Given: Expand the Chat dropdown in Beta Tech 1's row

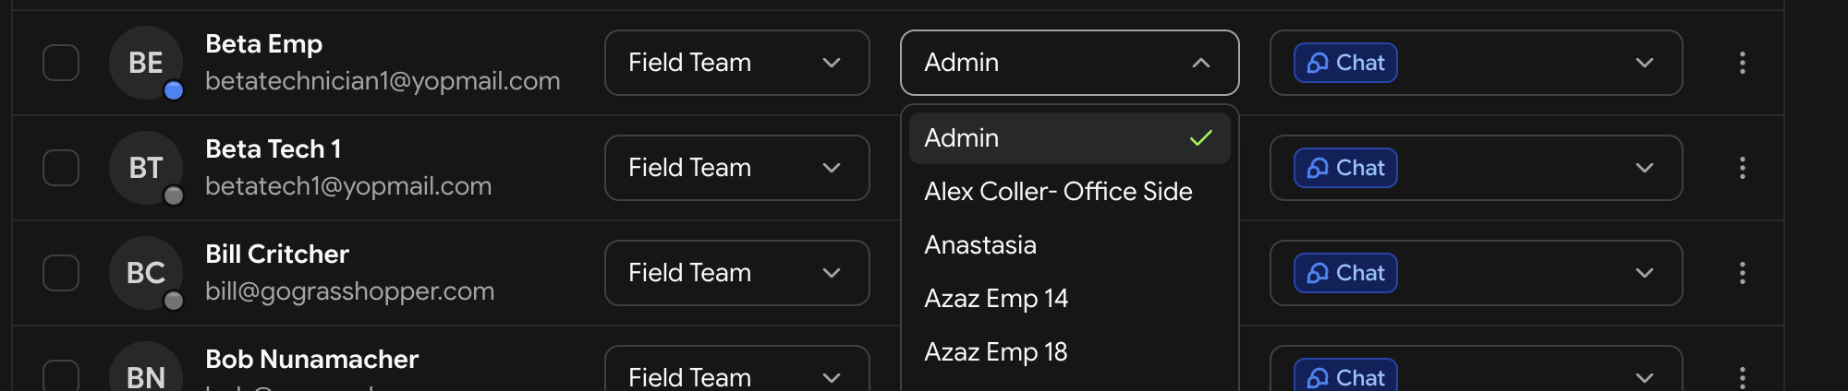Looking at the screenshot, I should tap(1644, 168).
